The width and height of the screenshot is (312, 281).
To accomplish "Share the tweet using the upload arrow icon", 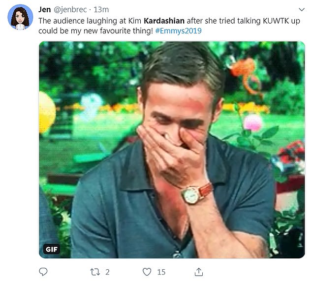I will [199, 271].
